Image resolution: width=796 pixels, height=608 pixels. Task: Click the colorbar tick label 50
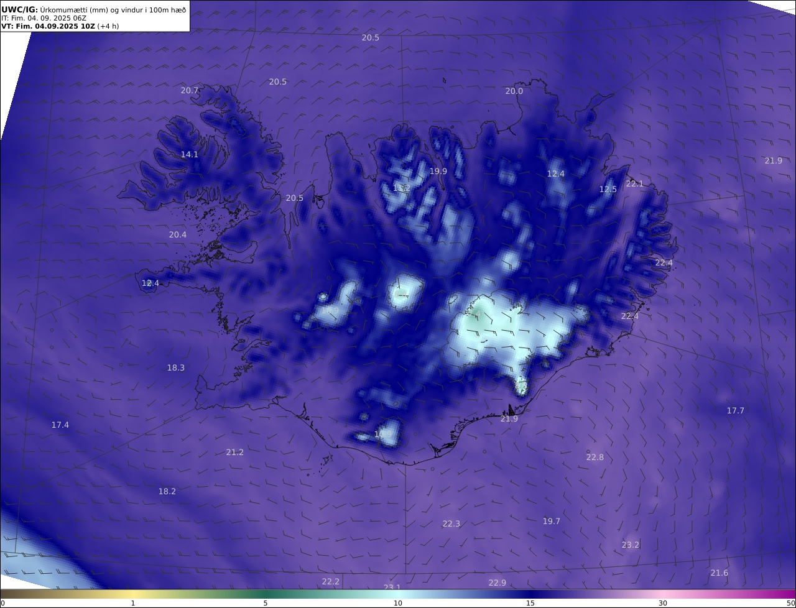[x=790, y=603]
